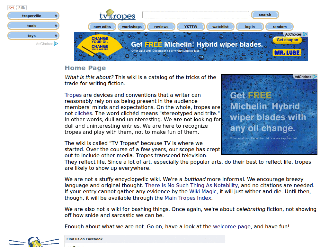Click the TV Tropes logo

pyautogui.click(x=117, y=15)
